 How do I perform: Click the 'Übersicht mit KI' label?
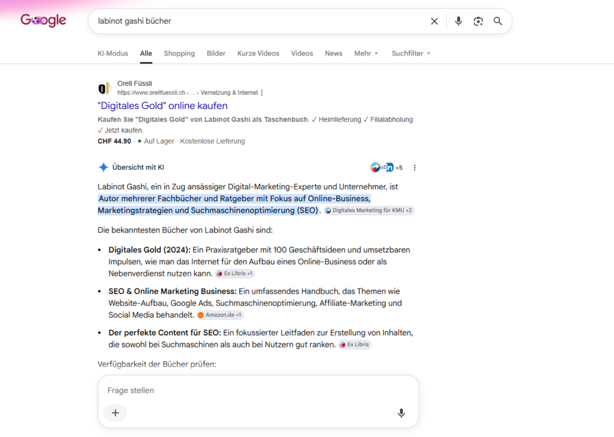pos(139,167)
